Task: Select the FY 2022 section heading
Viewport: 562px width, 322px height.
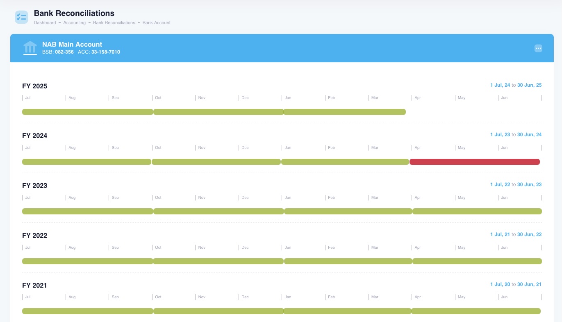Action: (35, 235)
